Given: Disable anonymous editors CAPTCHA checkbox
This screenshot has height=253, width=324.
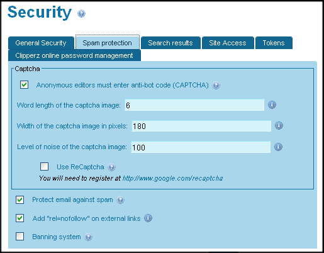Looking at the screenshot, I should pyautogui.click(x=25, y=85).
